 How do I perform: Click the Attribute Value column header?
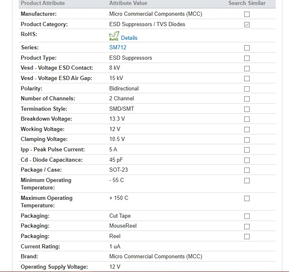(x=128, y=3)
